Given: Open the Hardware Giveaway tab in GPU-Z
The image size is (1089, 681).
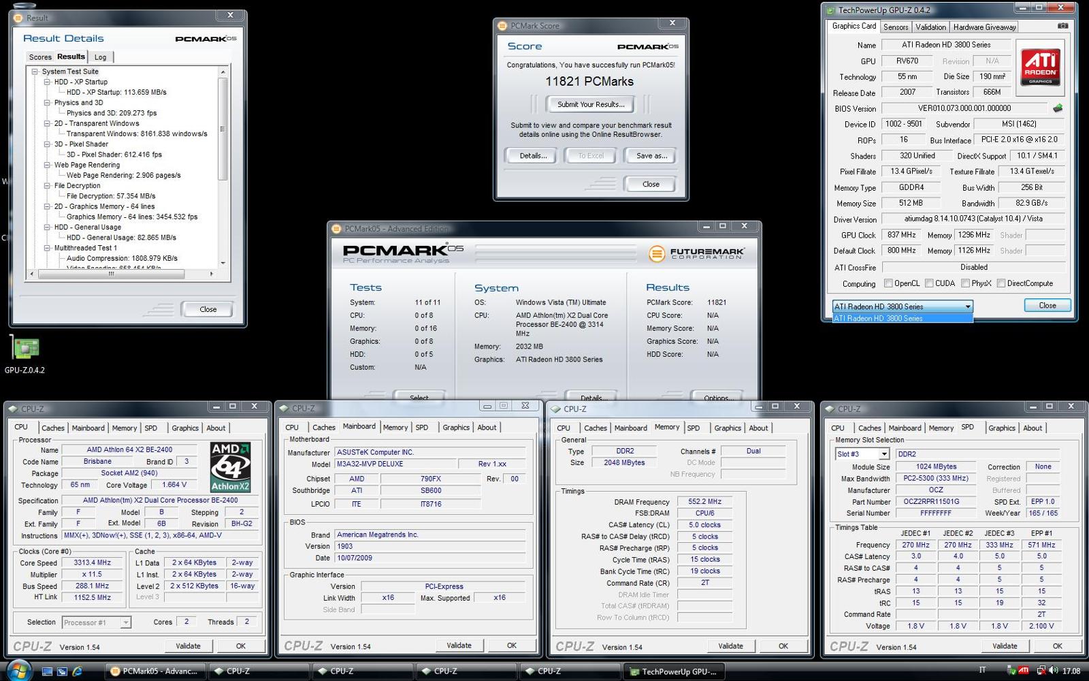Looking at the screenshot, I should [x=984, y=27].
